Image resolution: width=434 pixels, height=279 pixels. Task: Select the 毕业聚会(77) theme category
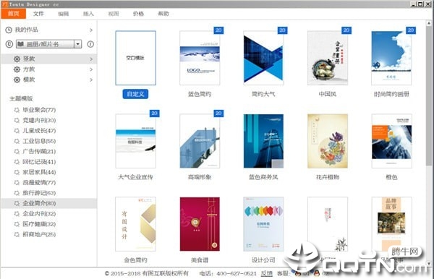pyautogui.click(x=39, y=110)
